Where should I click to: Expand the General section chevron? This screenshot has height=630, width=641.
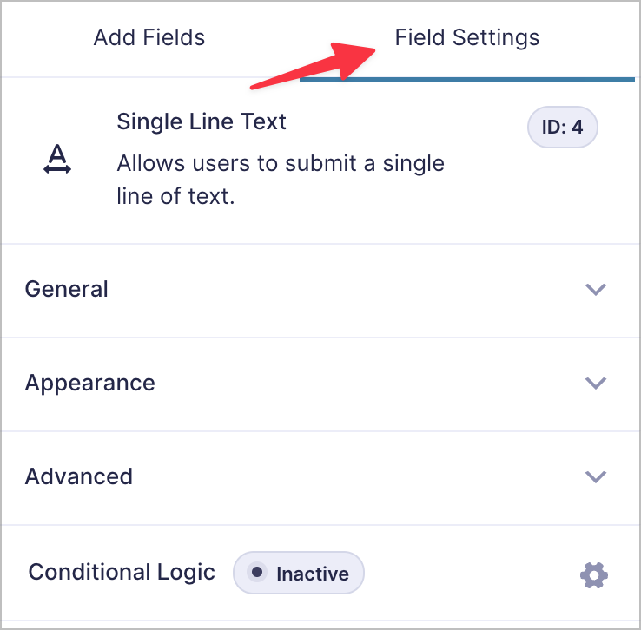(x=595, y=289)
